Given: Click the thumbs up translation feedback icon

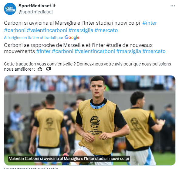Looking at the screenshot, I should (40, 69).
